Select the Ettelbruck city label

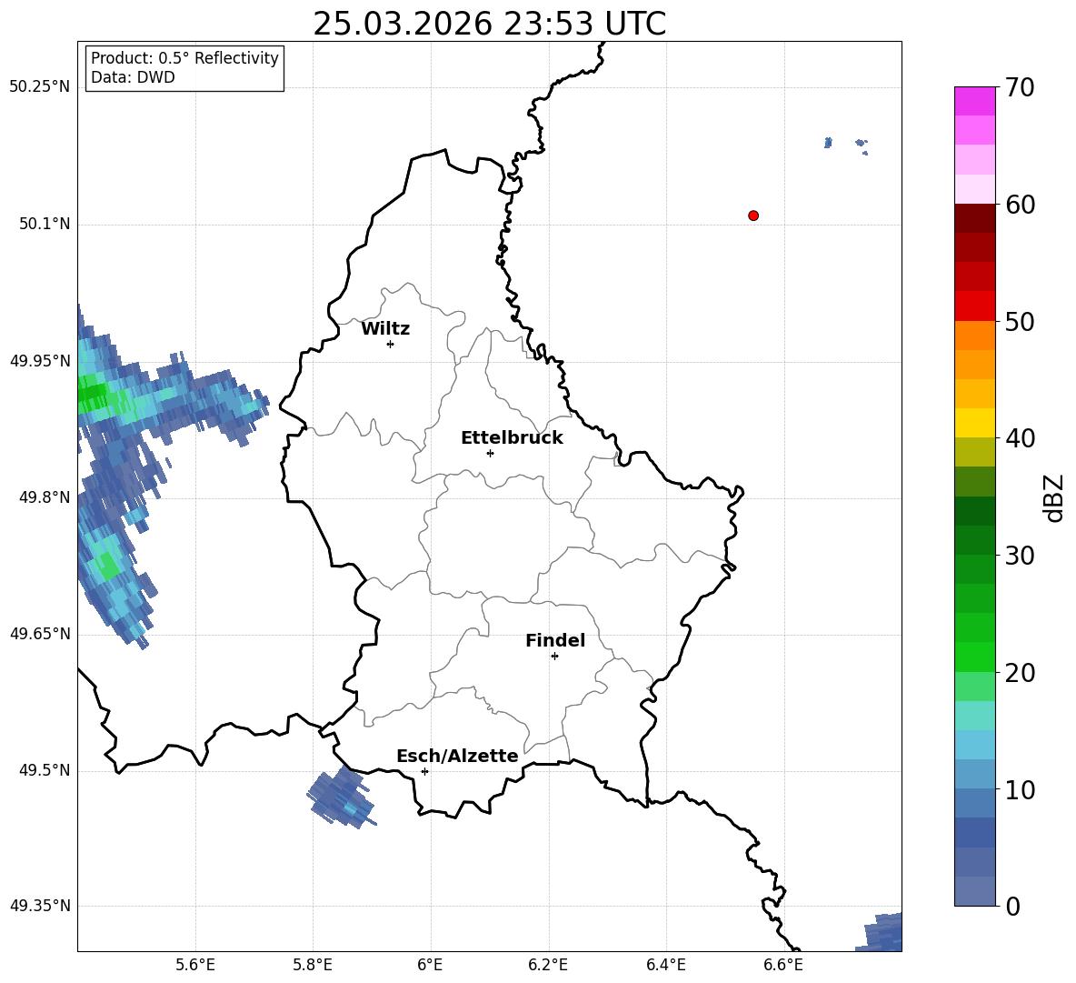click(512, 438)
